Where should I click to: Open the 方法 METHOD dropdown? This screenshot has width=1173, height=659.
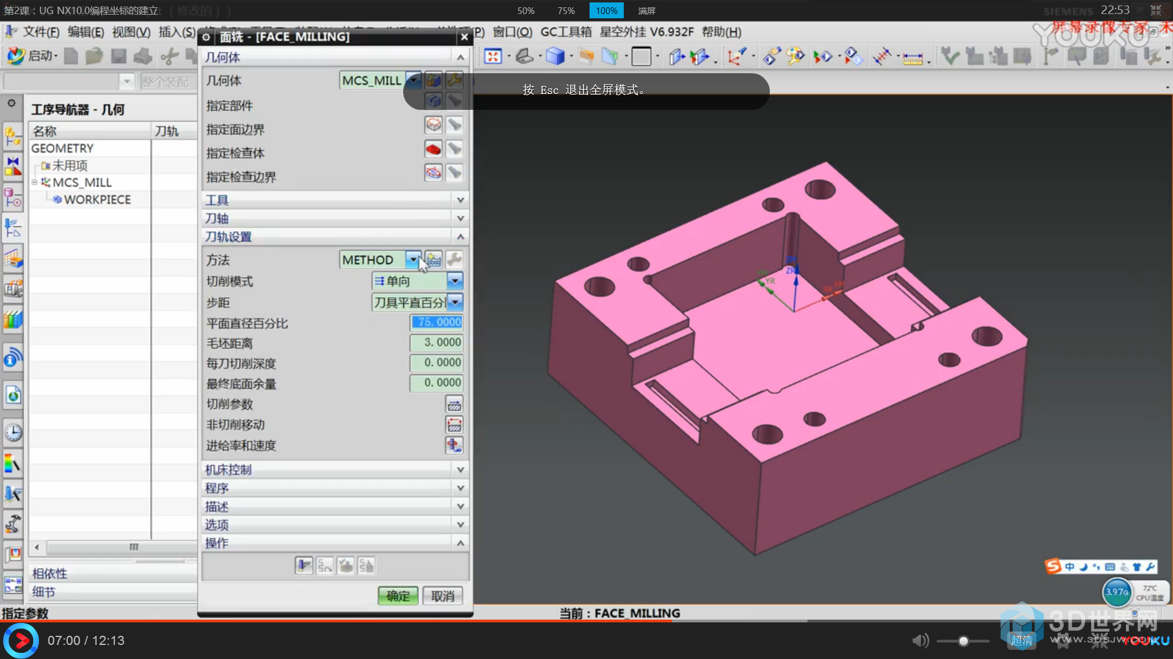tap(414, 259)
